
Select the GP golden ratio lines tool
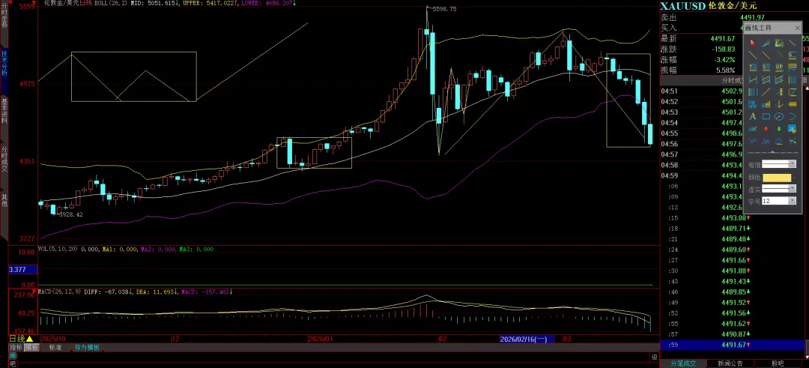tap(779, 67)
